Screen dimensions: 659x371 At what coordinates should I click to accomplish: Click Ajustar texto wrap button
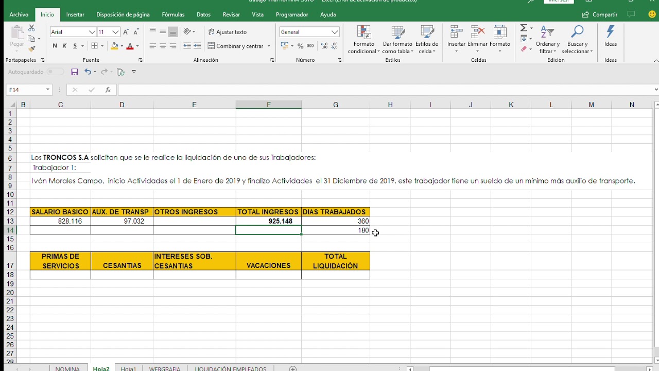point(227,32)
